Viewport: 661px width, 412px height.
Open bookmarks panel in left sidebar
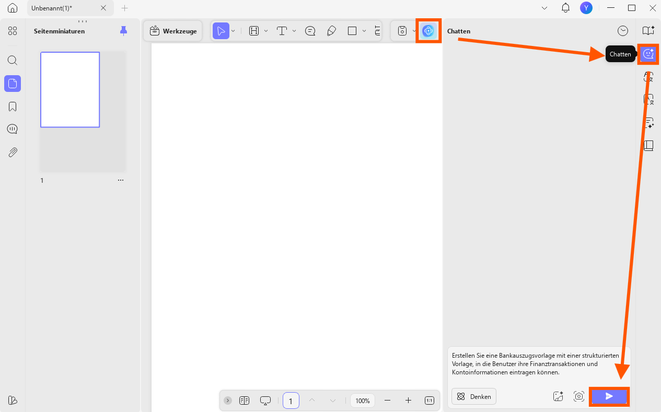[x=13, y=107]
